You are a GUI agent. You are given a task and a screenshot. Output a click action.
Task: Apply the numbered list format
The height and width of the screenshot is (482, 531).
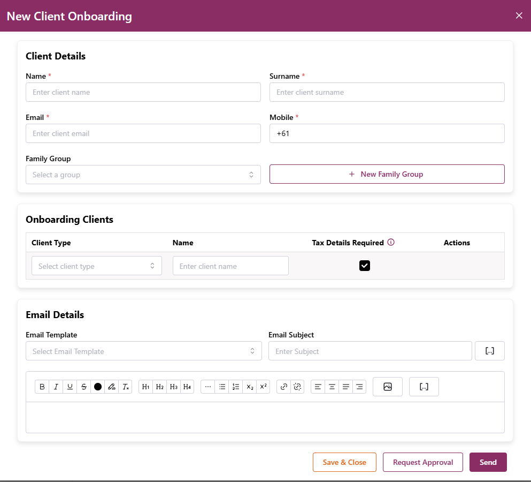(x=236, y=387)
